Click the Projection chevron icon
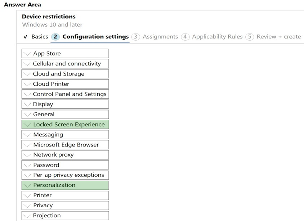The image size is (304, 221). tap(27, 216)
